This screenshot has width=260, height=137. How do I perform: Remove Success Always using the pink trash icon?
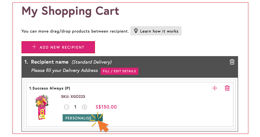click(x=227, y=88)
